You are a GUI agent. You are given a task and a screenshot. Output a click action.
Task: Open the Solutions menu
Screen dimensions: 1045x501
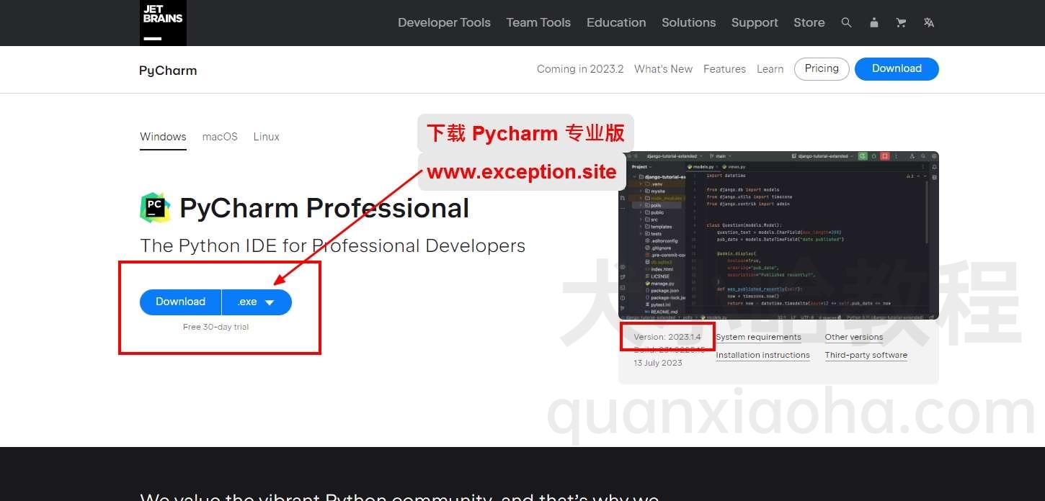coord(689,23)
